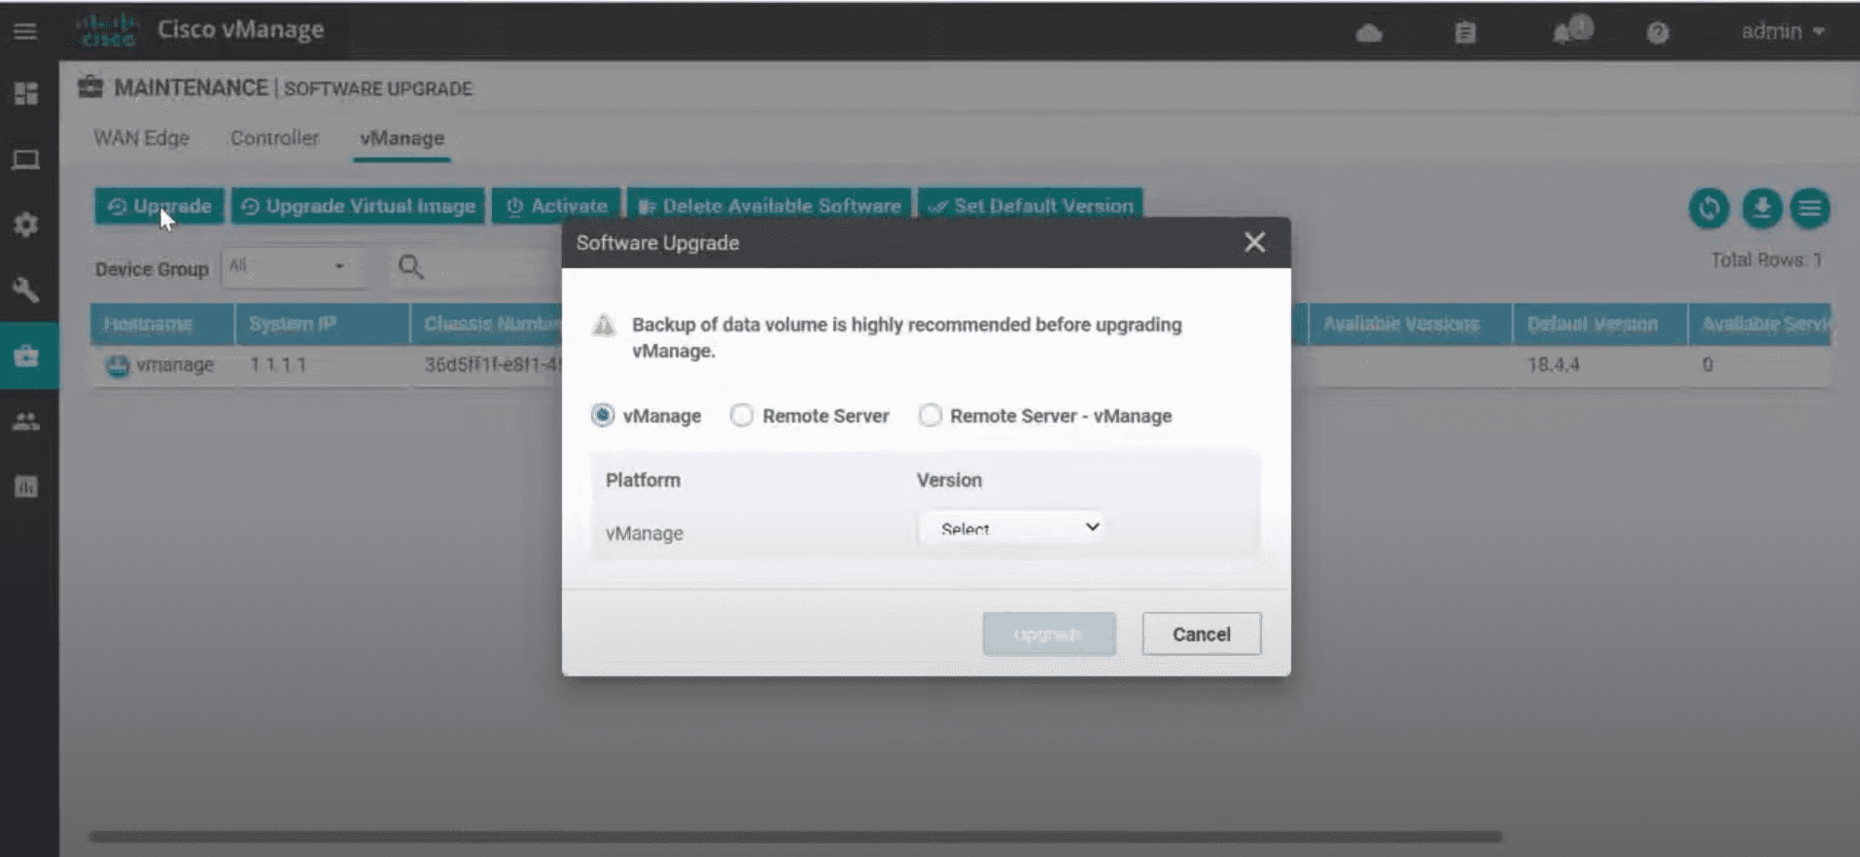The width and height of the screenshot is (1860, 857).
Task: Open the help question mark icon
Action: 1658,33
